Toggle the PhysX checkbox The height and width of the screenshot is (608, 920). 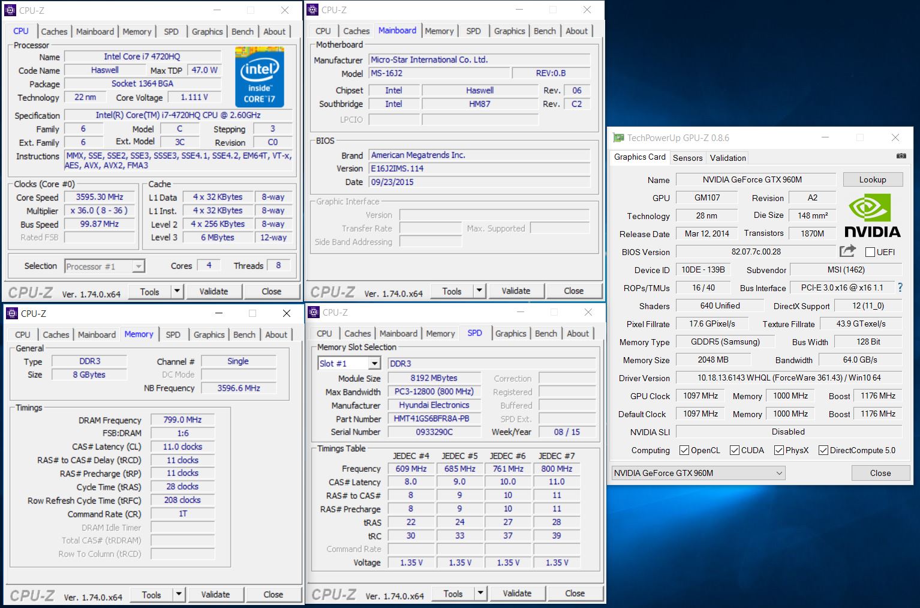pos(779,450)
